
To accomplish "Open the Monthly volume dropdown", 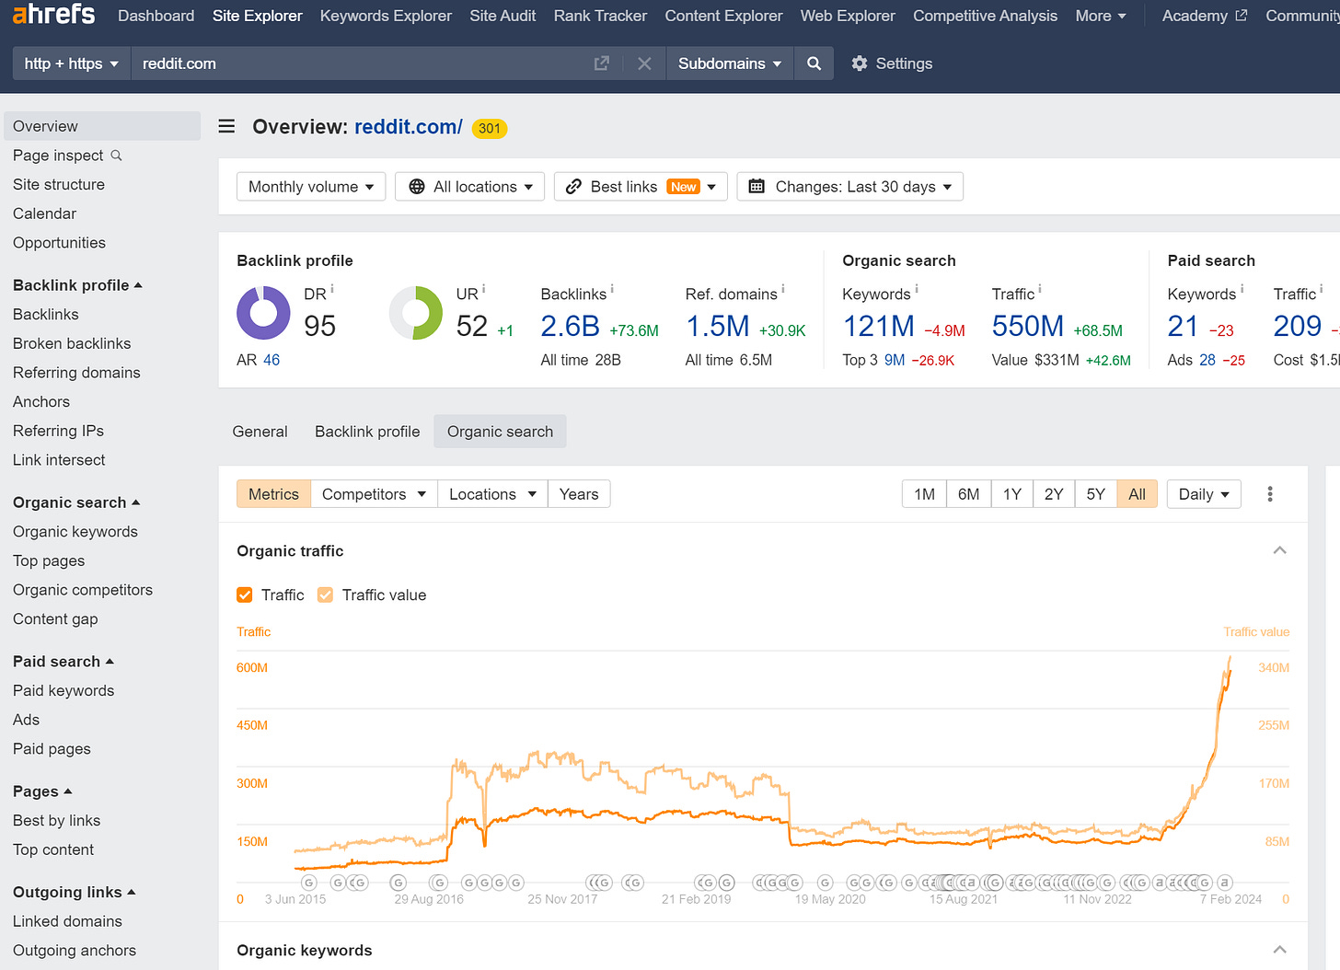I will point(311,187).
